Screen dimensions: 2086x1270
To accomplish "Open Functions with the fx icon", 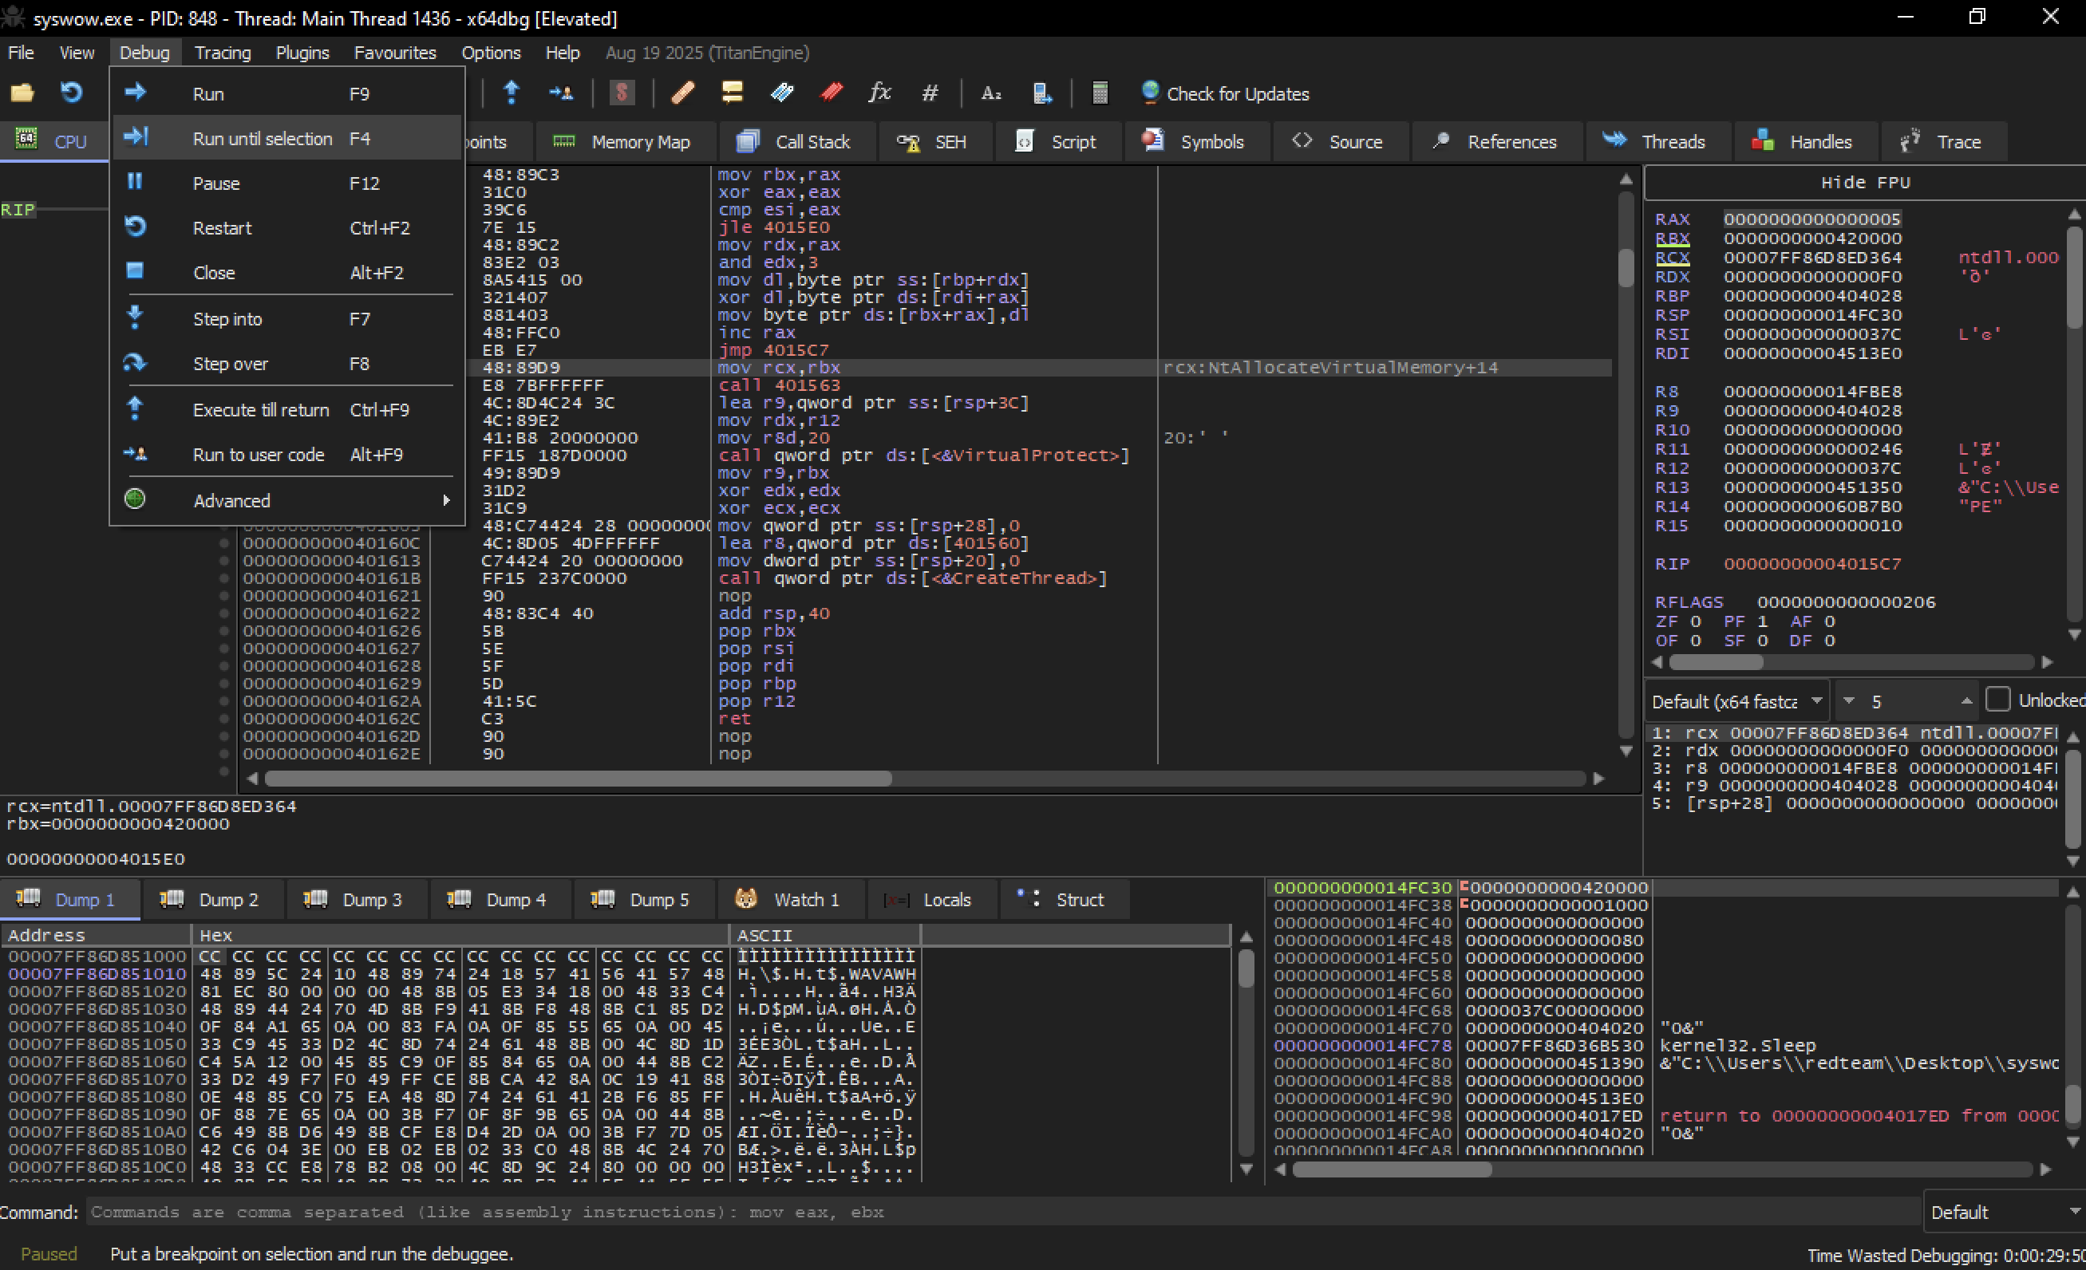I will pyautogui.click(x=880, y=93).
